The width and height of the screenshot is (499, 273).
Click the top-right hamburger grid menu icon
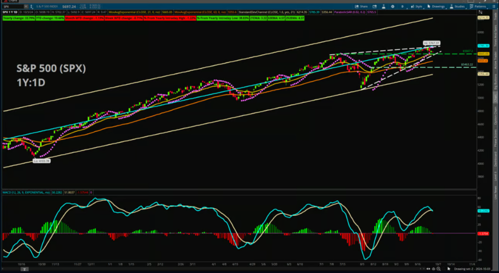pos(494,7)
